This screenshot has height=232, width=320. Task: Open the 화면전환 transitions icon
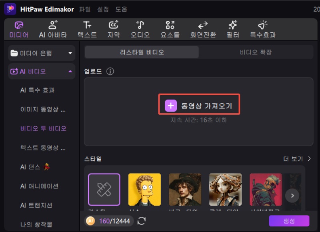pyautogui.click(x=202, y=28)
